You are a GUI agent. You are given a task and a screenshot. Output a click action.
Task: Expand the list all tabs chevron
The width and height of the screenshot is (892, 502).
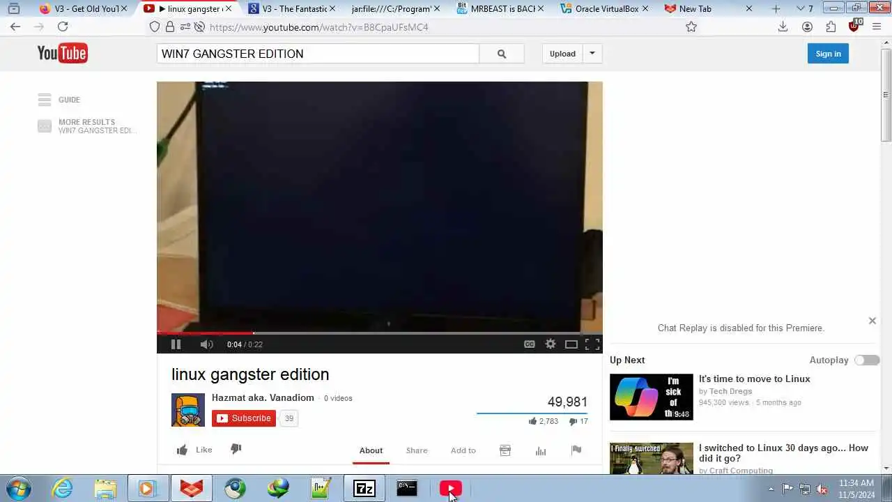coord(800,9)
